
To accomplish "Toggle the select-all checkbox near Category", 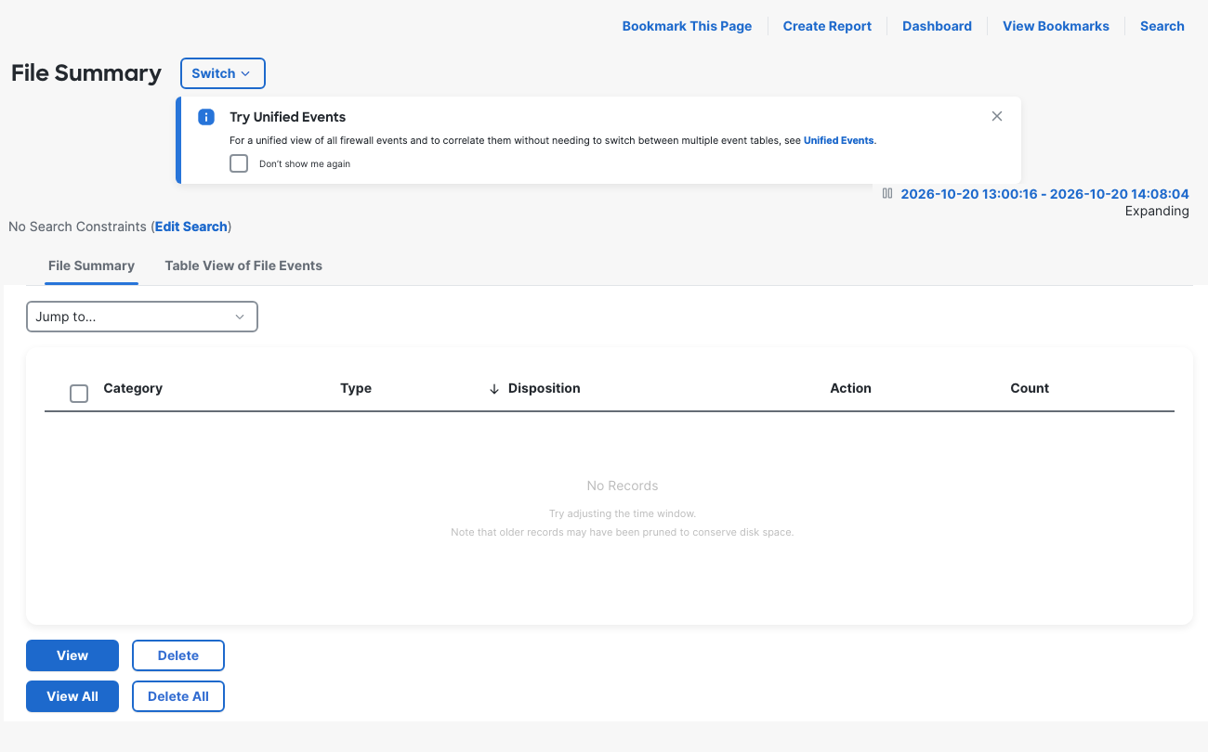I will (79, 394).
